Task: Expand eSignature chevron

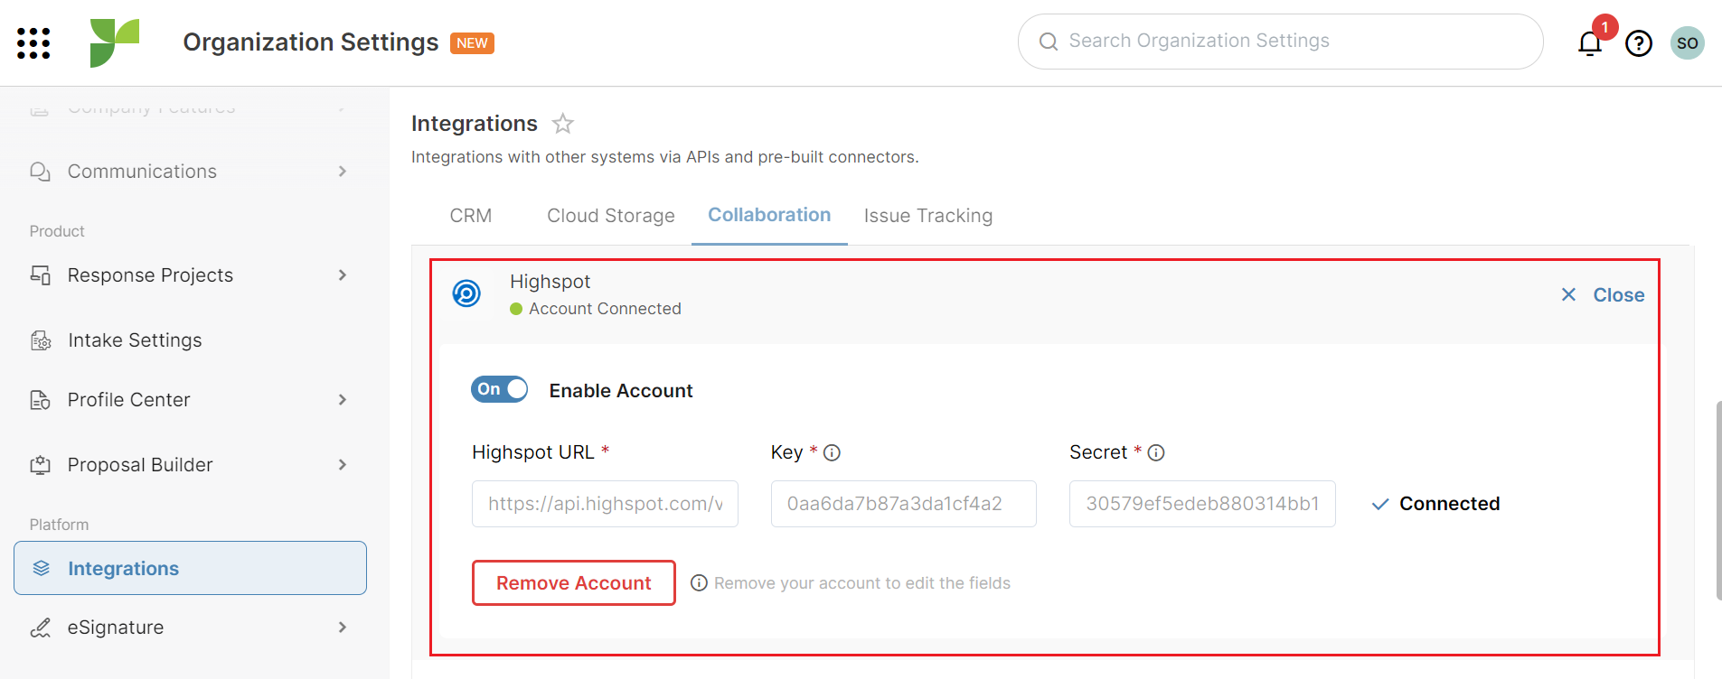Action: (343, 628)
